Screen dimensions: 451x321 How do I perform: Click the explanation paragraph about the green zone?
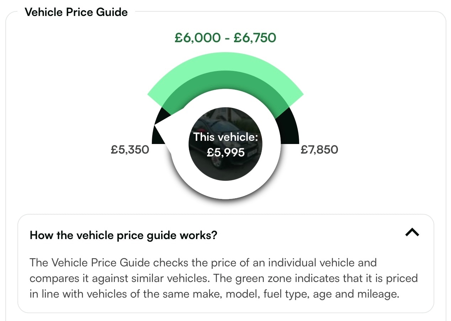pyautogui.click(x=223, y=278)
